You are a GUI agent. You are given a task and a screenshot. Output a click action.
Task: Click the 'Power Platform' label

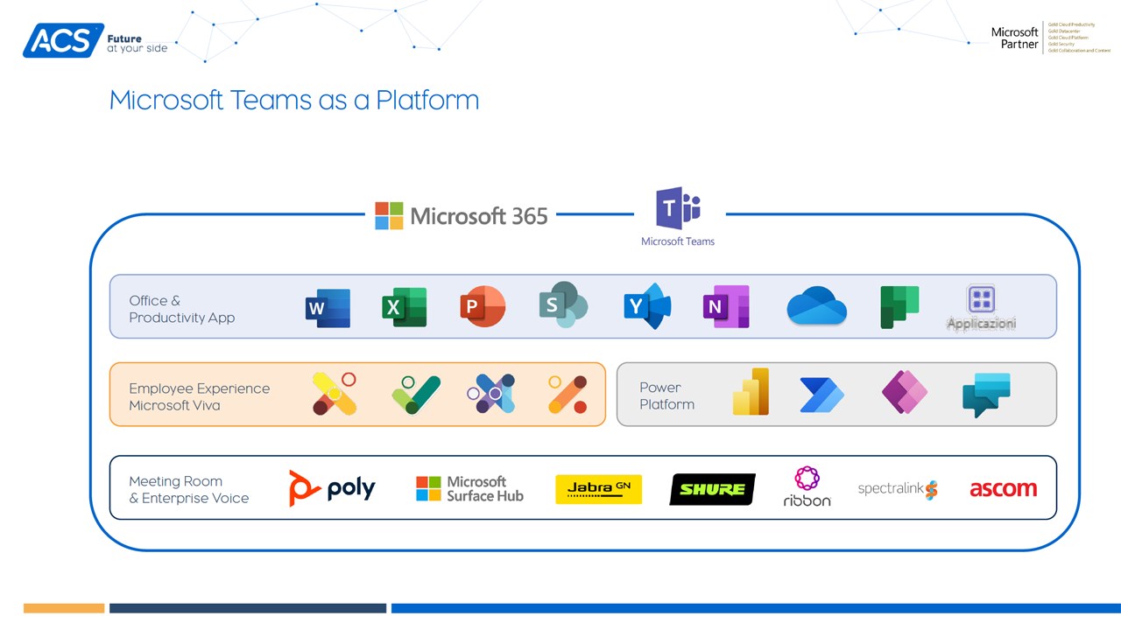pyautogui.click(x=666, y=395)
